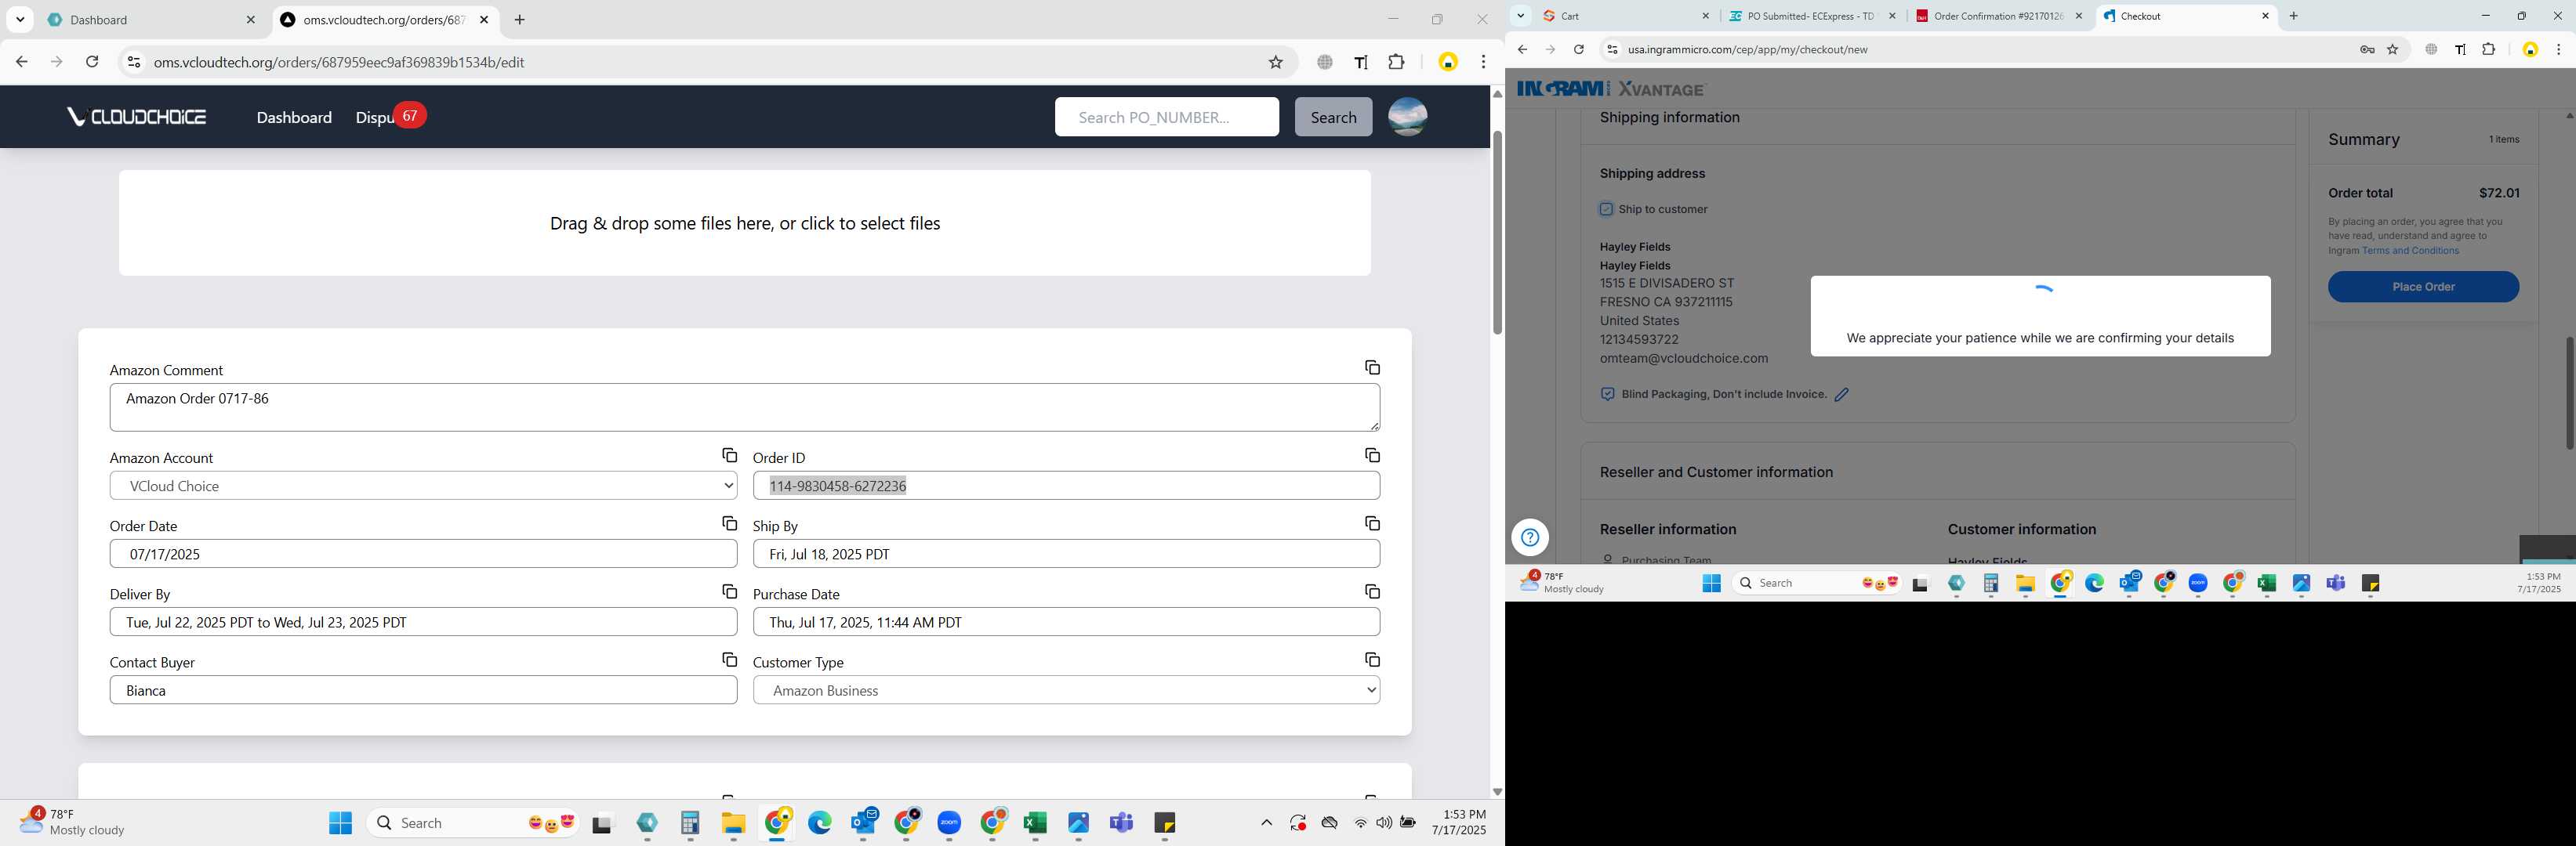Click the Order ID field
The image size is (2576, 846).
1066,486
